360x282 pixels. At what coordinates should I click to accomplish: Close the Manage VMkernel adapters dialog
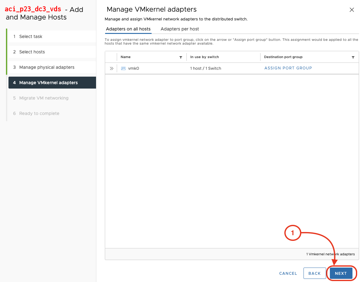pyautogui.click(x=352, y=10)
